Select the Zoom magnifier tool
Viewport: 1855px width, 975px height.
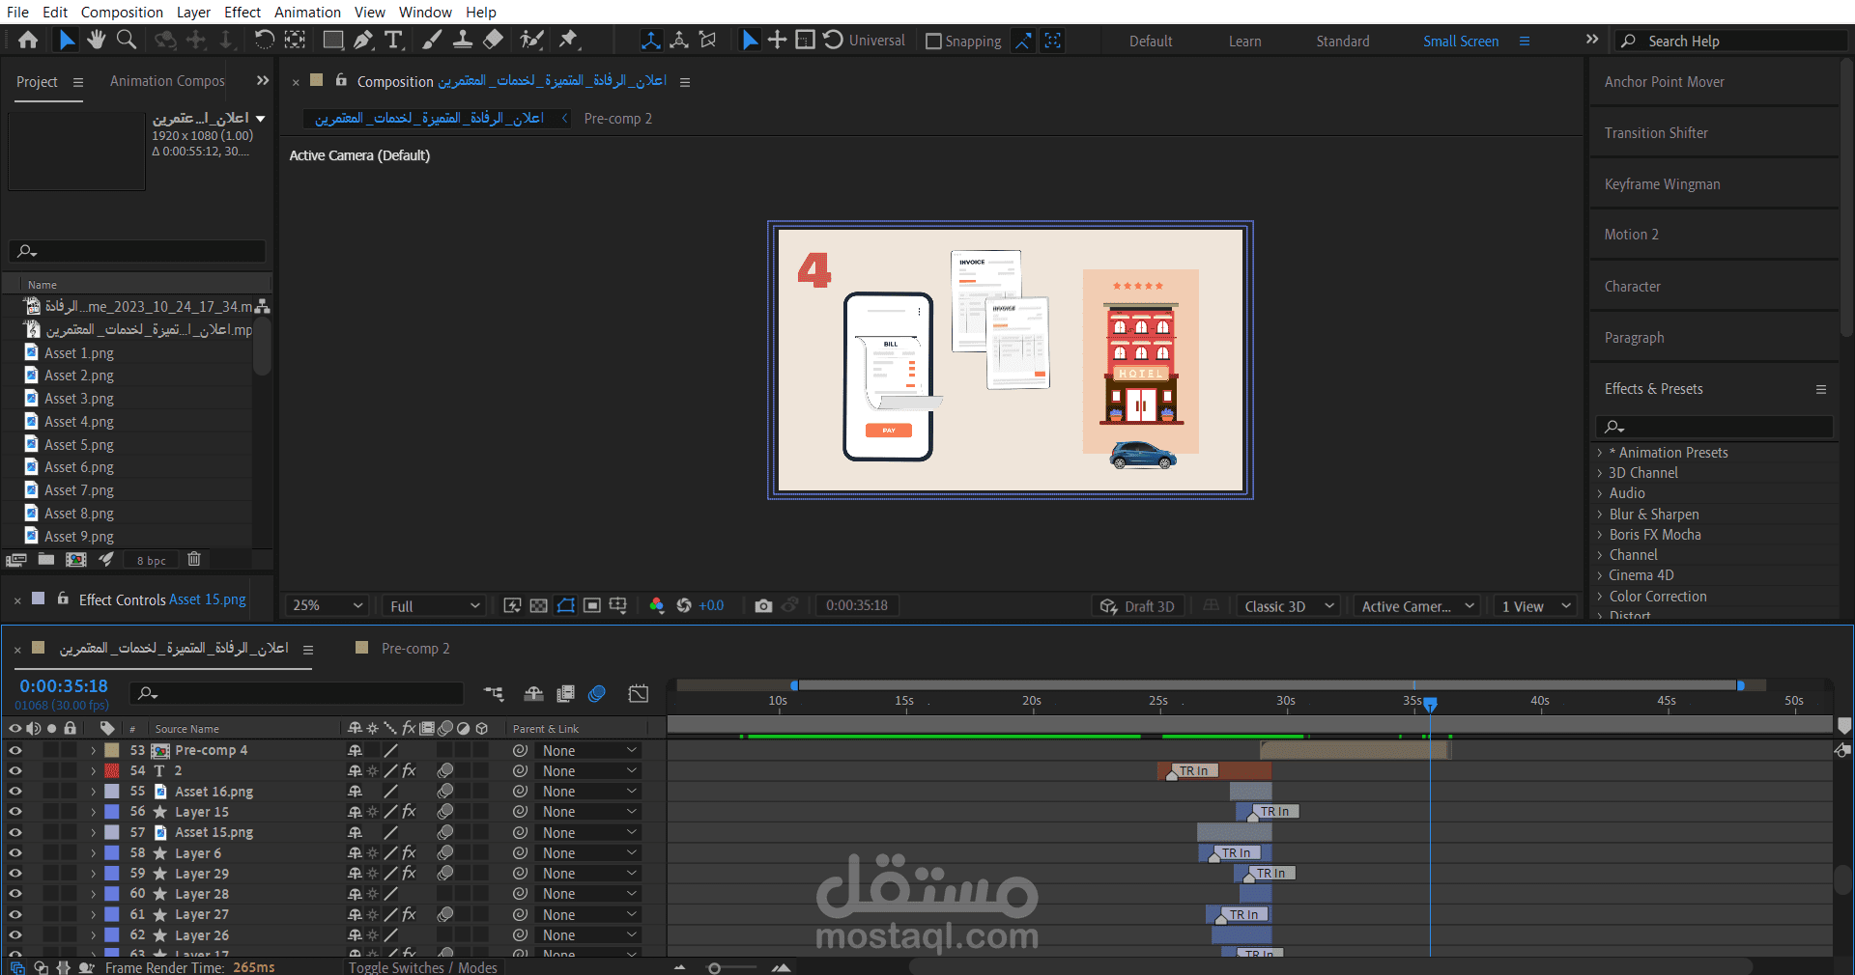coord(127,40)
